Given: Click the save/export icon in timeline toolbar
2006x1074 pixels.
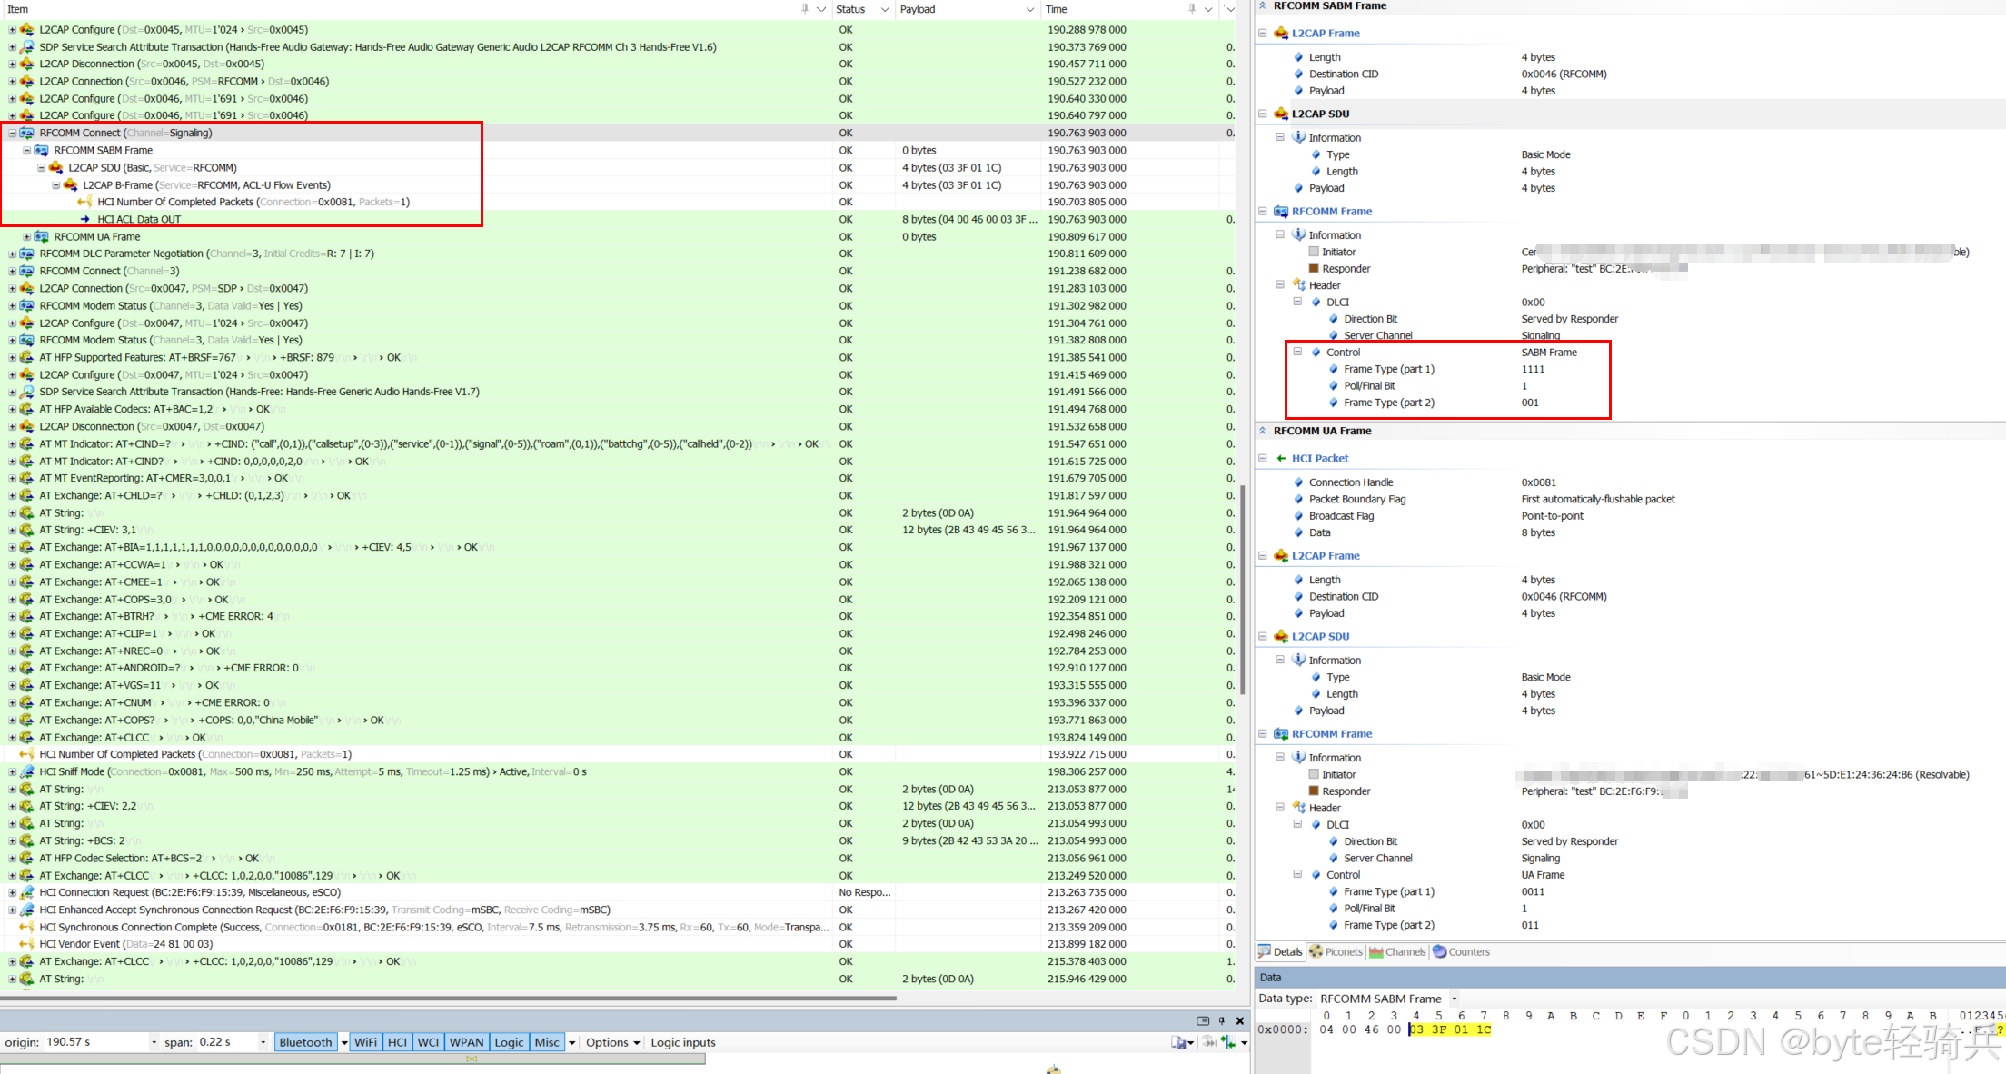Looking at the screenshot, I should pos(1179,1042).
